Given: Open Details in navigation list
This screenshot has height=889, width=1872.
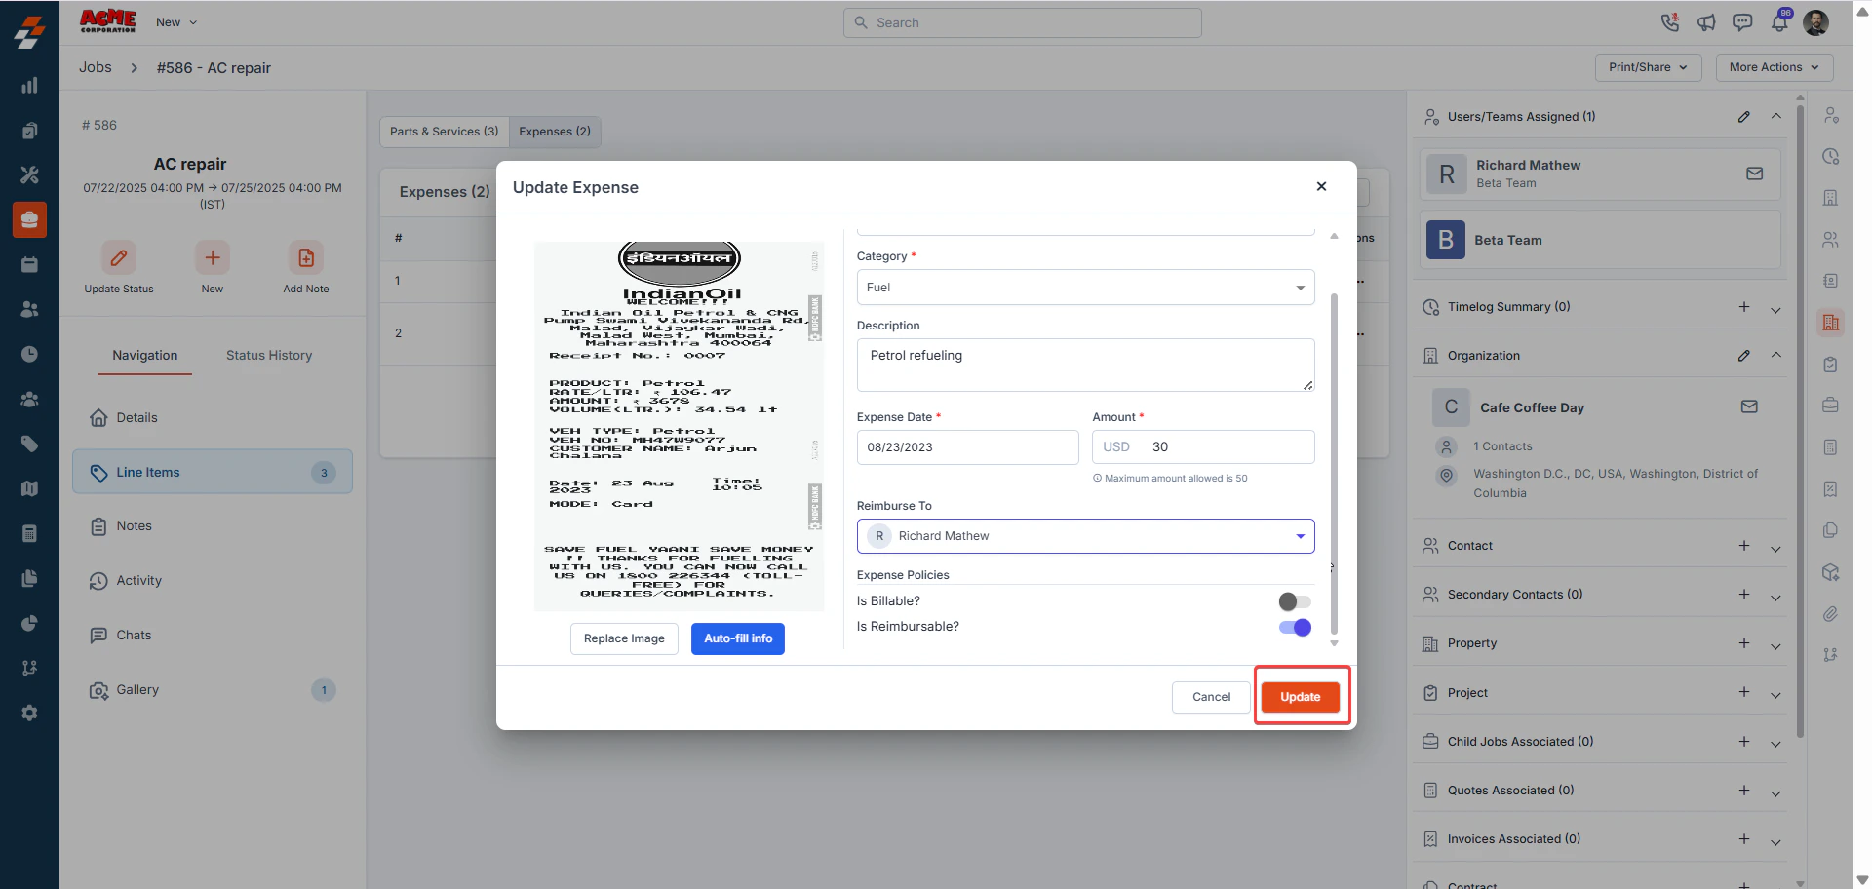Looking at the screenshot, I should (x=213, y=417).
